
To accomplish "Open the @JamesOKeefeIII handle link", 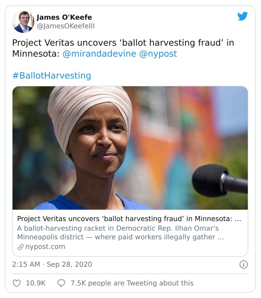I will (65, 26).
